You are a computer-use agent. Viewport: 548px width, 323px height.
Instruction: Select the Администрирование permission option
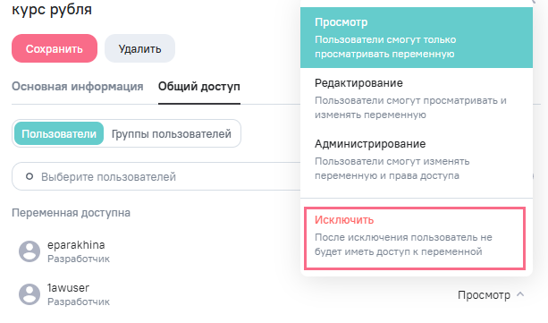click(x=417, y=159)
